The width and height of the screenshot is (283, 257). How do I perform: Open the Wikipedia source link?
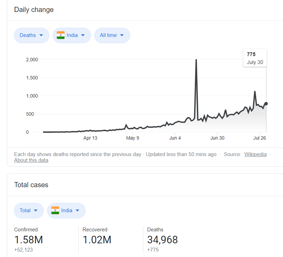[255, 154]
